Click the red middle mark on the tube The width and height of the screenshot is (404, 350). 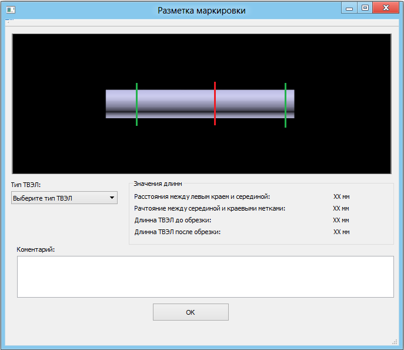click(215, 104)
